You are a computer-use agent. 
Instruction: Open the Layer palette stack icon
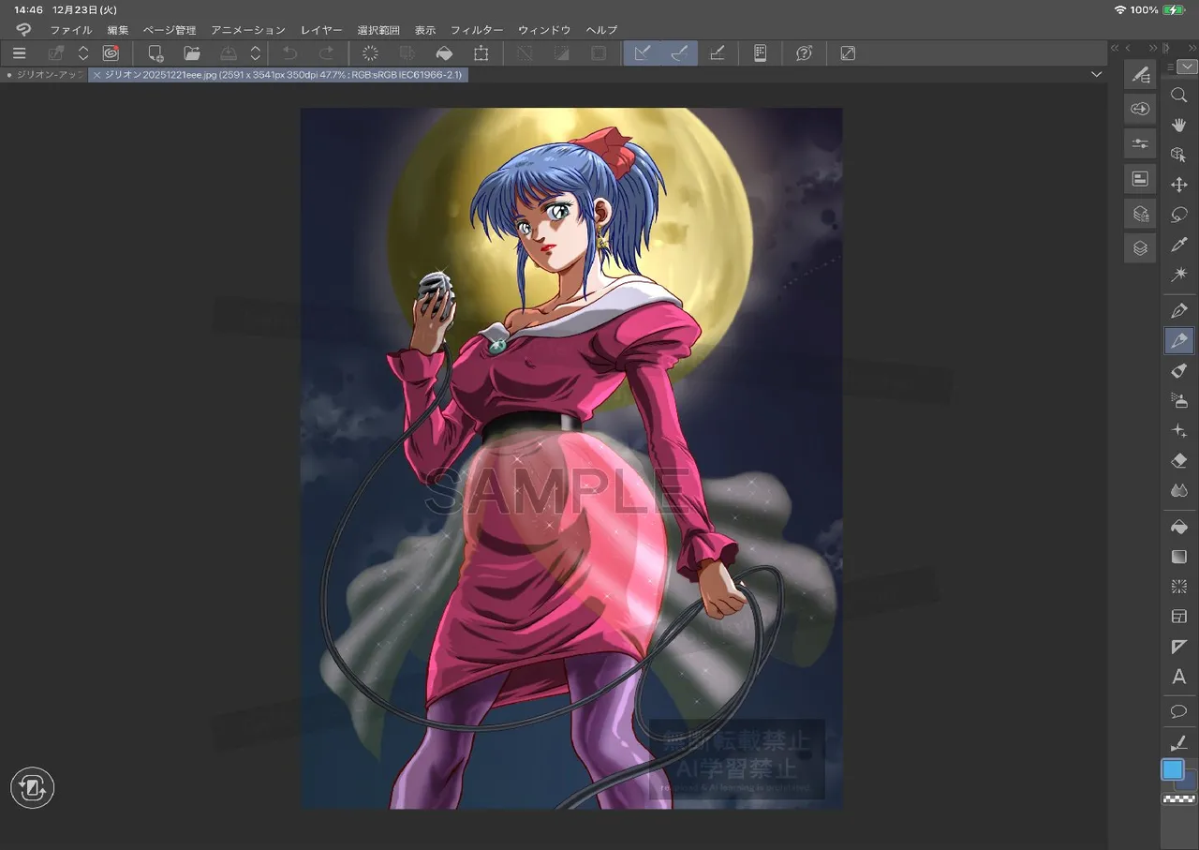tap(1140, 248)
